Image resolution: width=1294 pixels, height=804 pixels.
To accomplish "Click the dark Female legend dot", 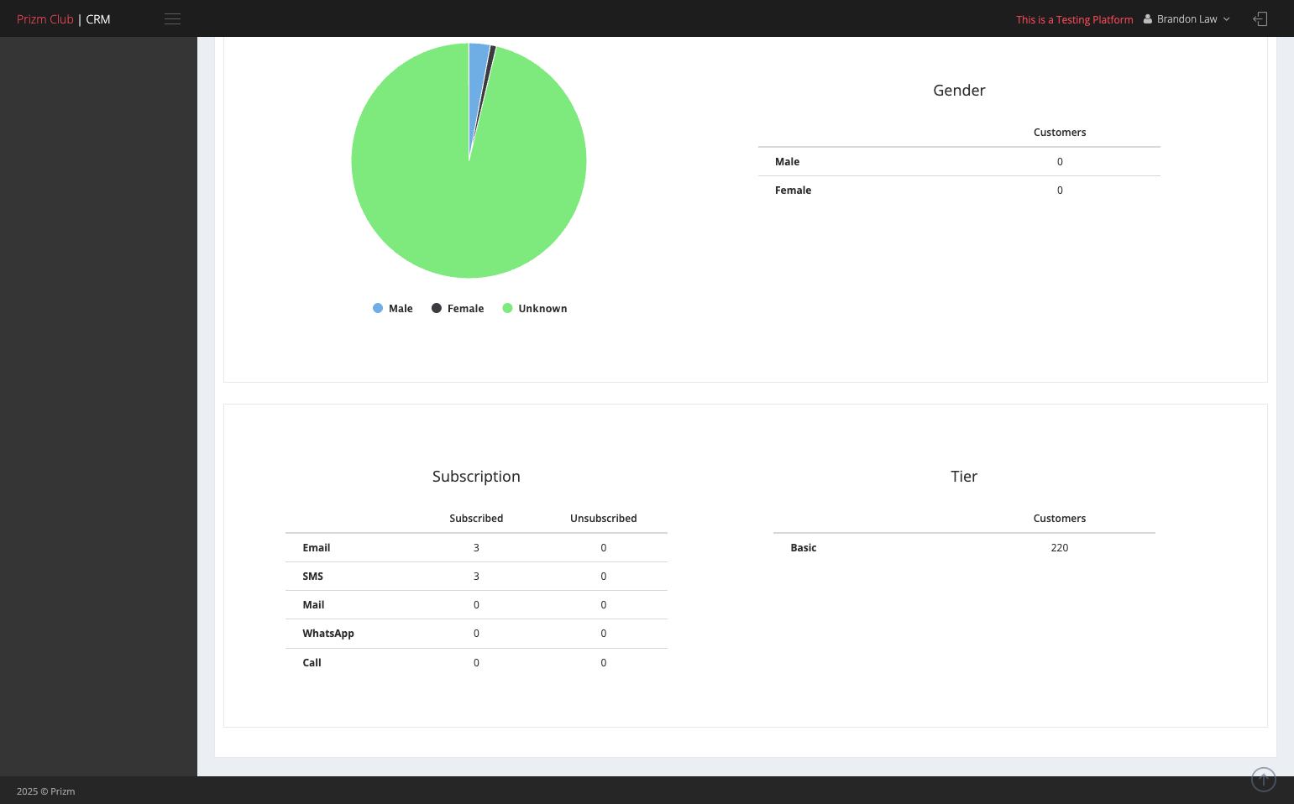I will (437, 308).
